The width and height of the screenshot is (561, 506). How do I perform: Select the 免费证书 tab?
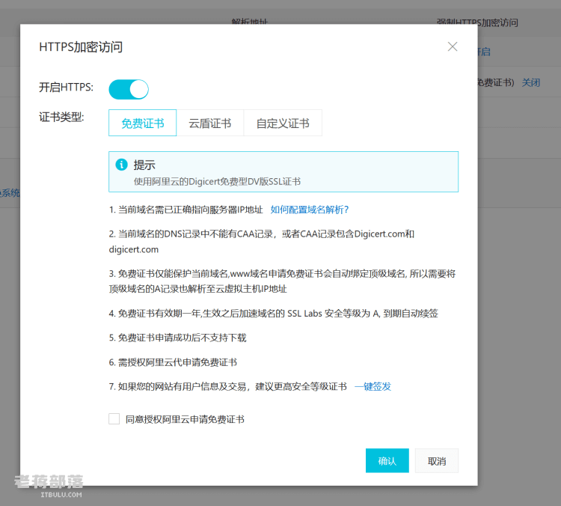(x=142, y=123)
